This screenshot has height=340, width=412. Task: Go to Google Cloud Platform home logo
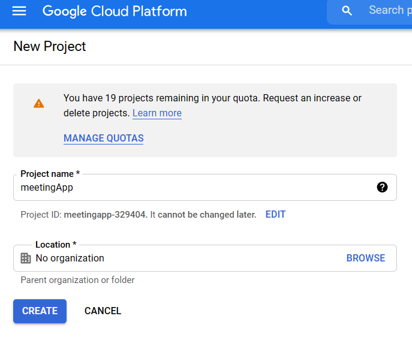(x=115, y=11)
